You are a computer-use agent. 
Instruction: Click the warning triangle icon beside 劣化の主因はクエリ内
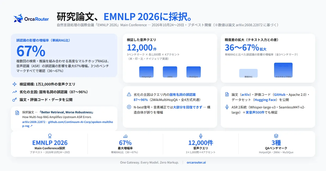point(129,94)
